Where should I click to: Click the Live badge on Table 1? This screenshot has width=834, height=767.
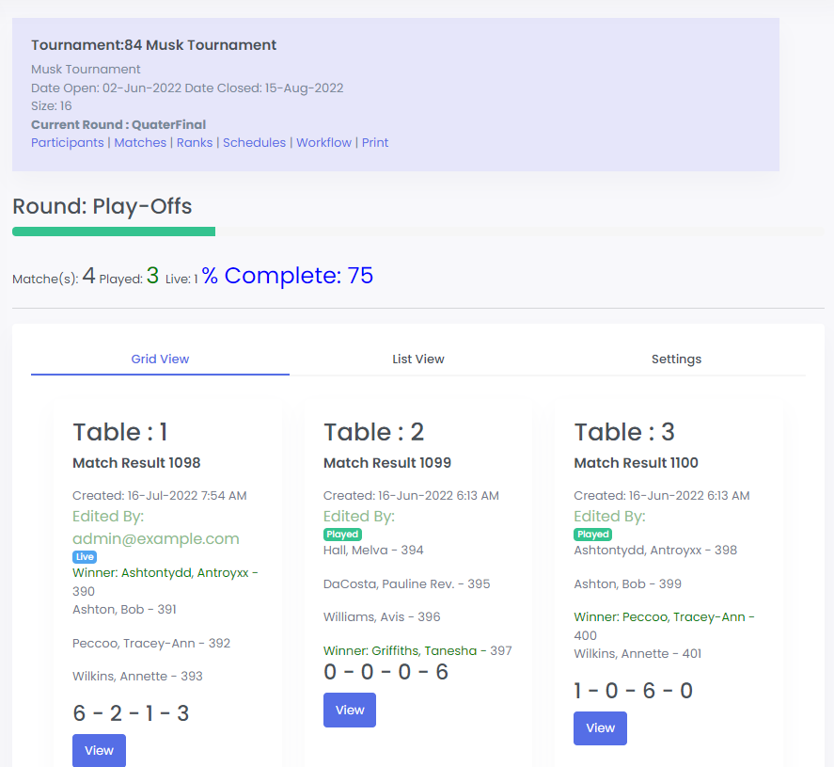click(85, 557)
